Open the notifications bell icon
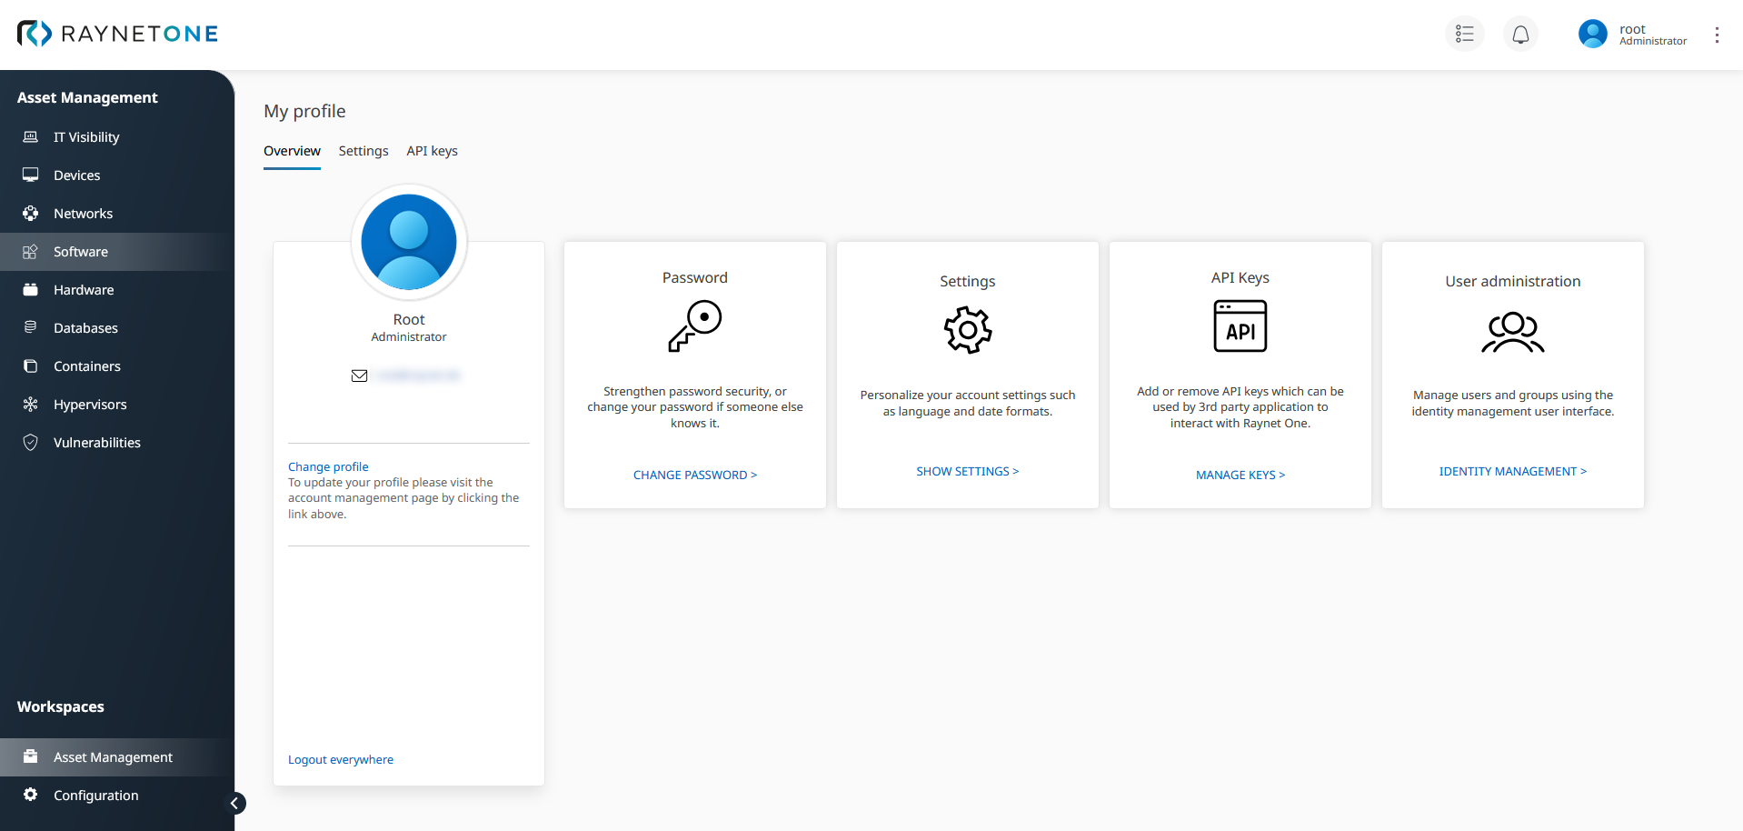The width and height of the screenshot is (1743, 831). (1520, 35)
